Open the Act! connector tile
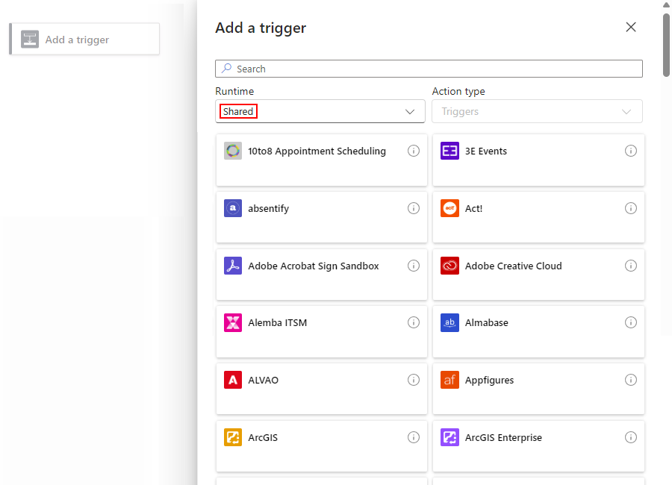Screen dimensions: 672x485 523,217
